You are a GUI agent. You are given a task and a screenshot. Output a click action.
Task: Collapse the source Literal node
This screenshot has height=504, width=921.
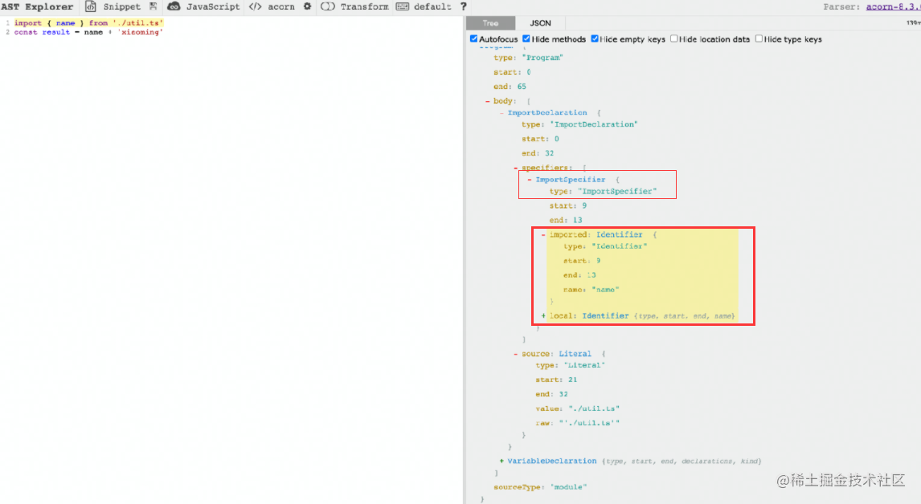[x=516, y=354]
